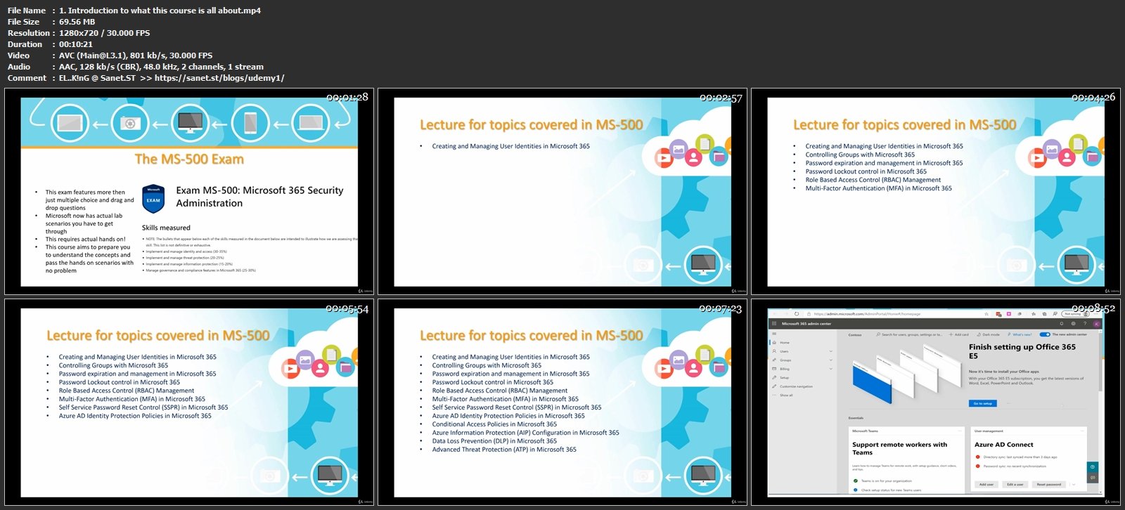This screenshot has width=1125, height=510.
Task: Click the sanet.st/blogs/udemy1 URL in Comment
Action: tap(219, 78)
